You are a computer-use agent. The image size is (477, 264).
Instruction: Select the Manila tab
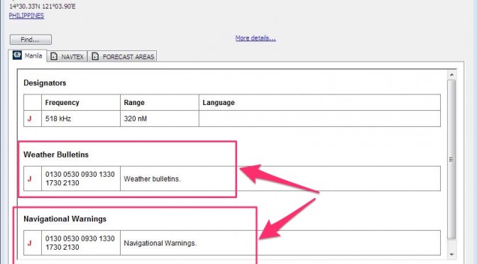click(x=28, y=55)
